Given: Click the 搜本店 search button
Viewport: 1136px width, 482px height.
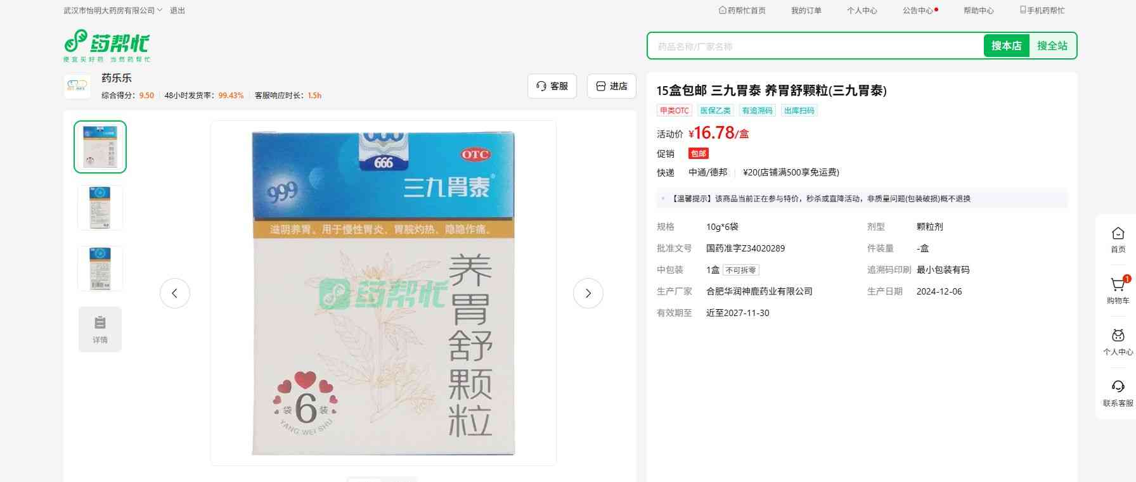Looking at the screenshot, I should pyautogui.click(x=1006, y=46).
